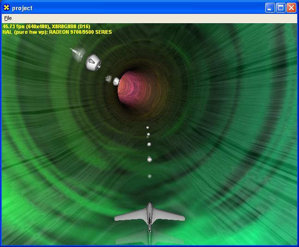
Task: Click the '45.73 fps (640x480)' text line
Action: 46,26
